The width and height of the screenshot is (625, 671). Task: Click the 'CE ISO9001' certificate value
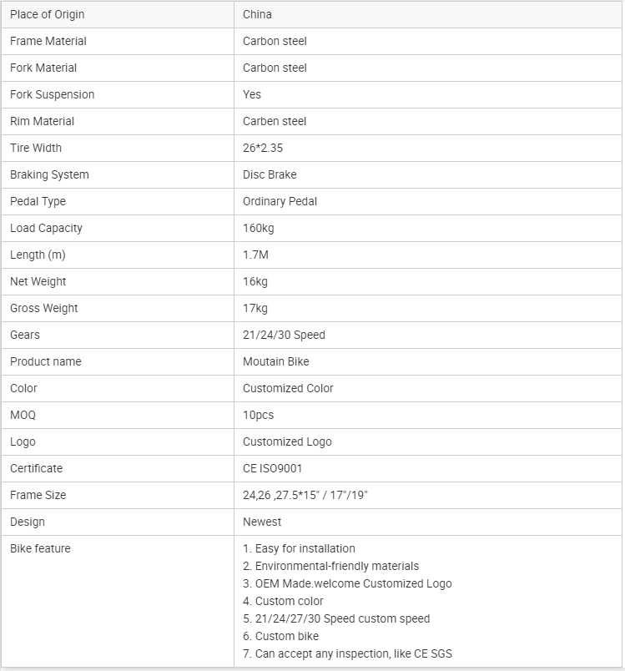coord(272,468)
